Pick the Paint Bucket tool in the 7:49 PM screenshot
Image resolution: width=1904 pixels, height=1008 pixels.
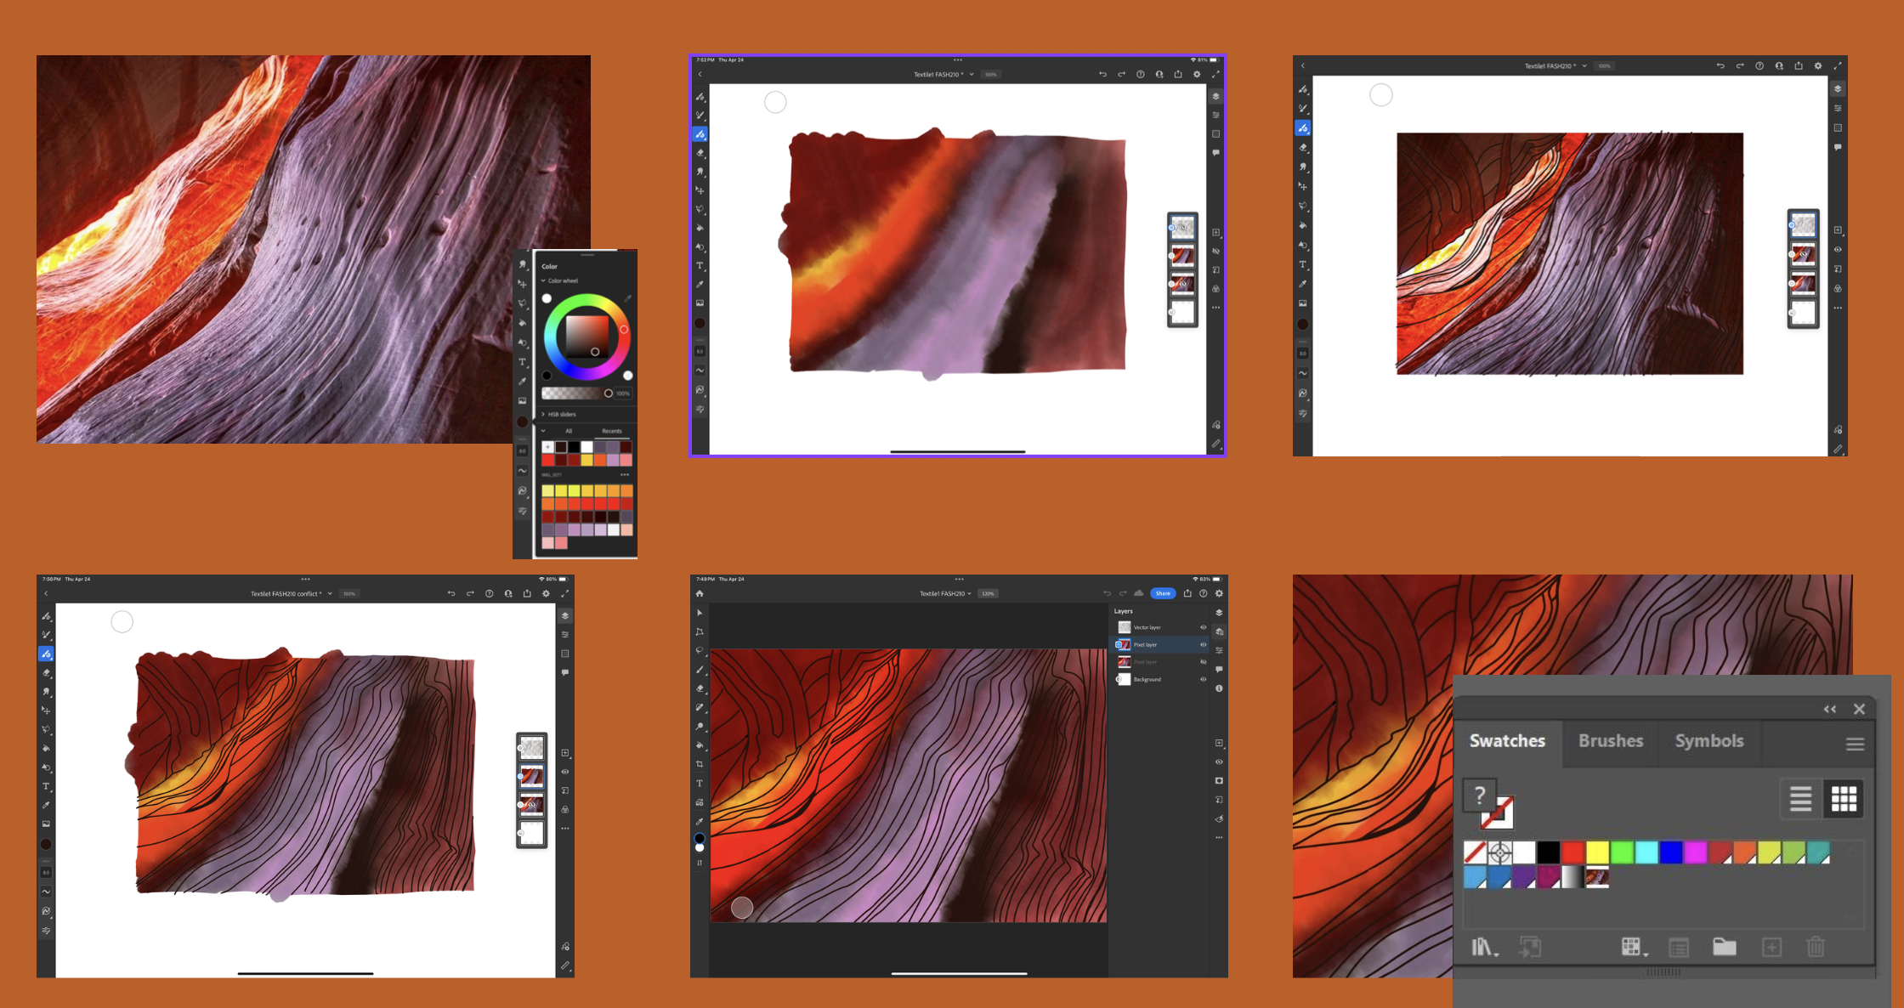700,745
